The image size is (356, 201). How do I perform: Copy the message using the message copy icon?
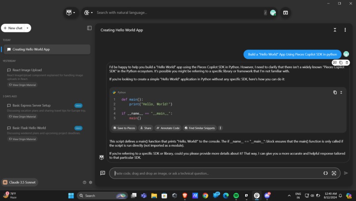click(x=341, y=62)
